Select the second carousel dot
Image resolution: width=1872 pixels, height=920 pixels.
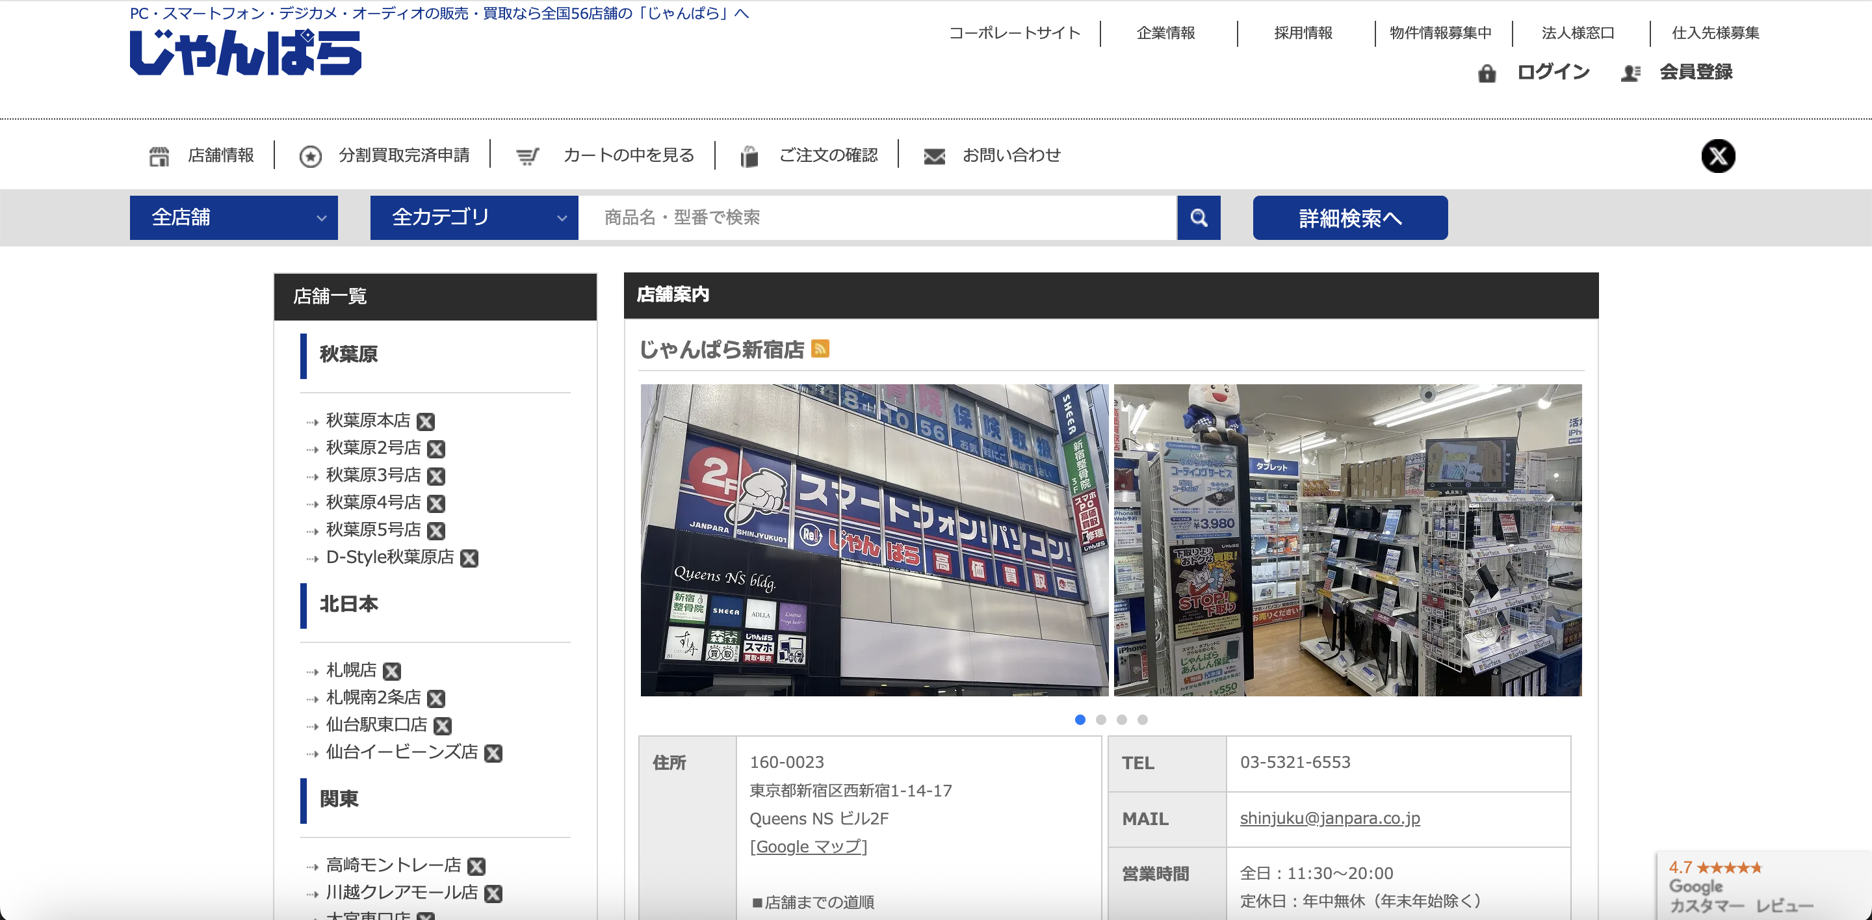pyautogui.click(x=1101, y=720)
